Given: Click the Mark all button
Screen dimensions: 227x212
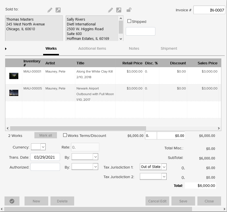Looking at the screenshot, I should (x=46, y=135).
